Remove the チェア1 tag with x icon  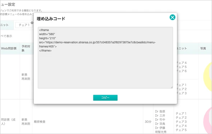point(32,23)
